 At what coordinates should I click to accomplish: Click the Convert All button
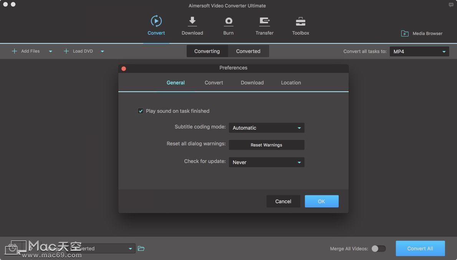420,248
